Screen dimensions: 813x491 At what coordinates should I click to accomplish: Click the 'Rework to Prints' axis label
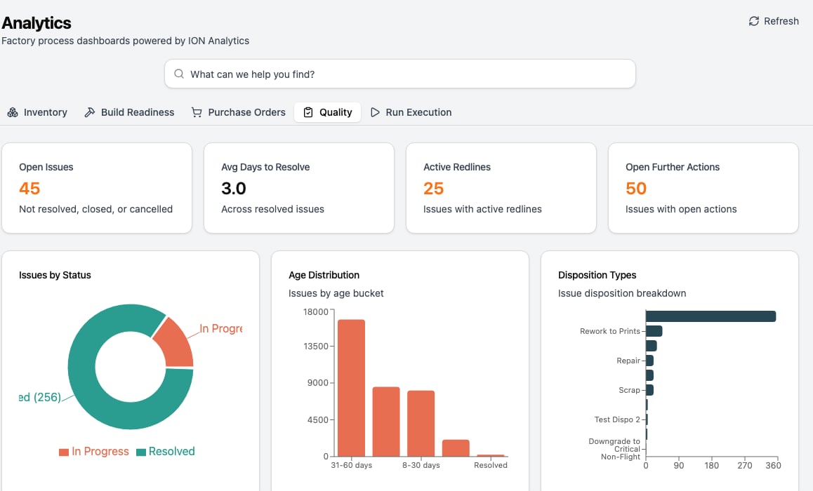click(x=609, y=331)
